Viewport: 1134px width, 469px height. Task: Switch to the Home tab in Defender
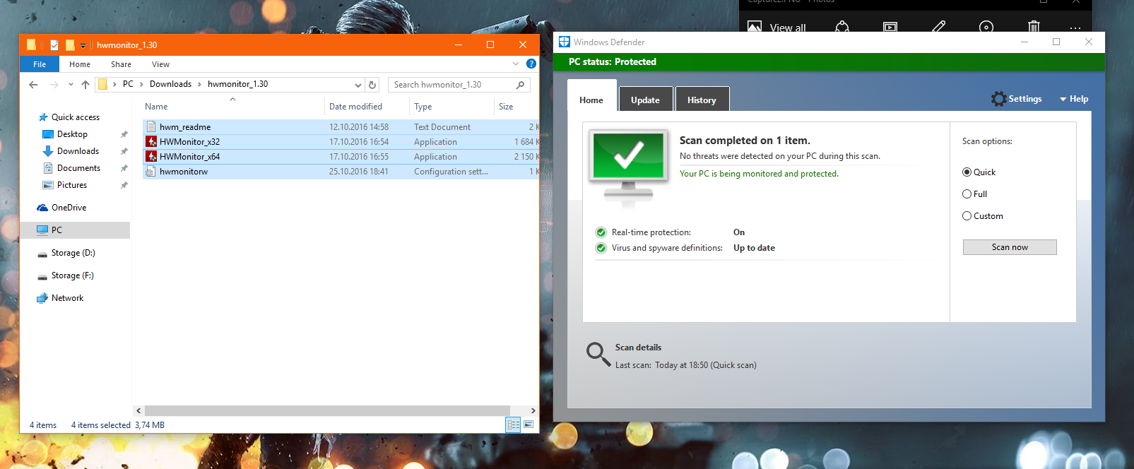click(591, 100)
